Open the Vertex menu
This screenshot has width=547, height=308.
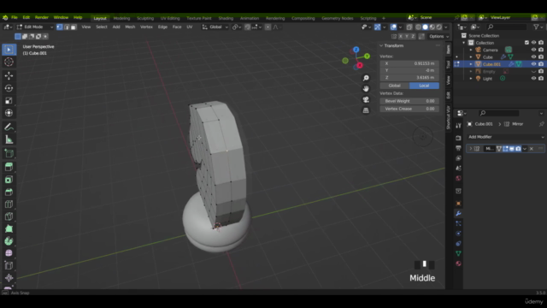point(146,27)
